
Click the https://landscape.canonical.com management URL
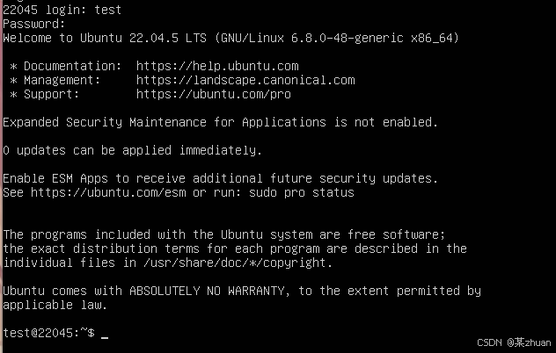[x=245, y=80]
